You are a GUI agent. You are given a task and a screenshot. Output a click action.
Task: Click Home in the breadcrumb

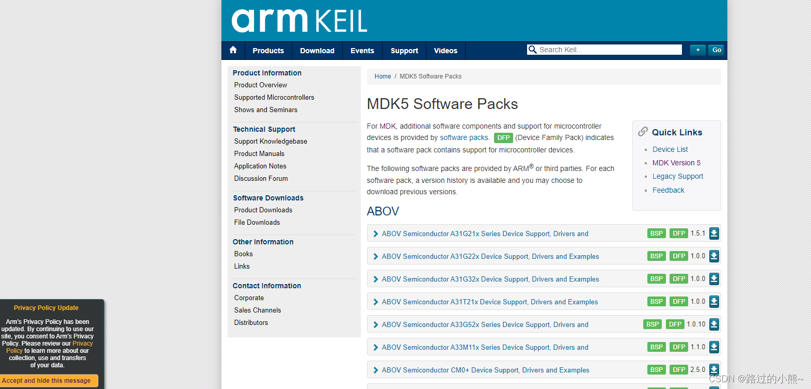[383, 76]
